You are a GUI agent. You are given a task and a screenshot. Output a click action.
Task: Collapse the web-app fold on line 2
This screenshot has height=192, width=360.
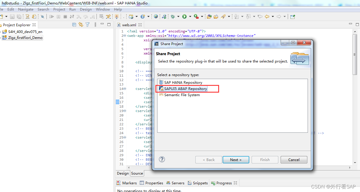click(125, 36)
